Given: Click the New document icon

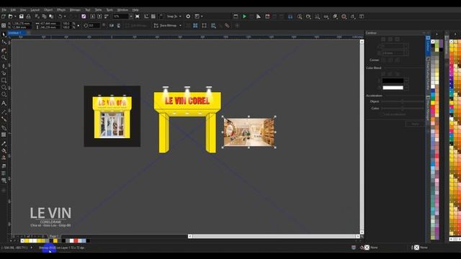Looking at the screenshot, I should 4,17.
